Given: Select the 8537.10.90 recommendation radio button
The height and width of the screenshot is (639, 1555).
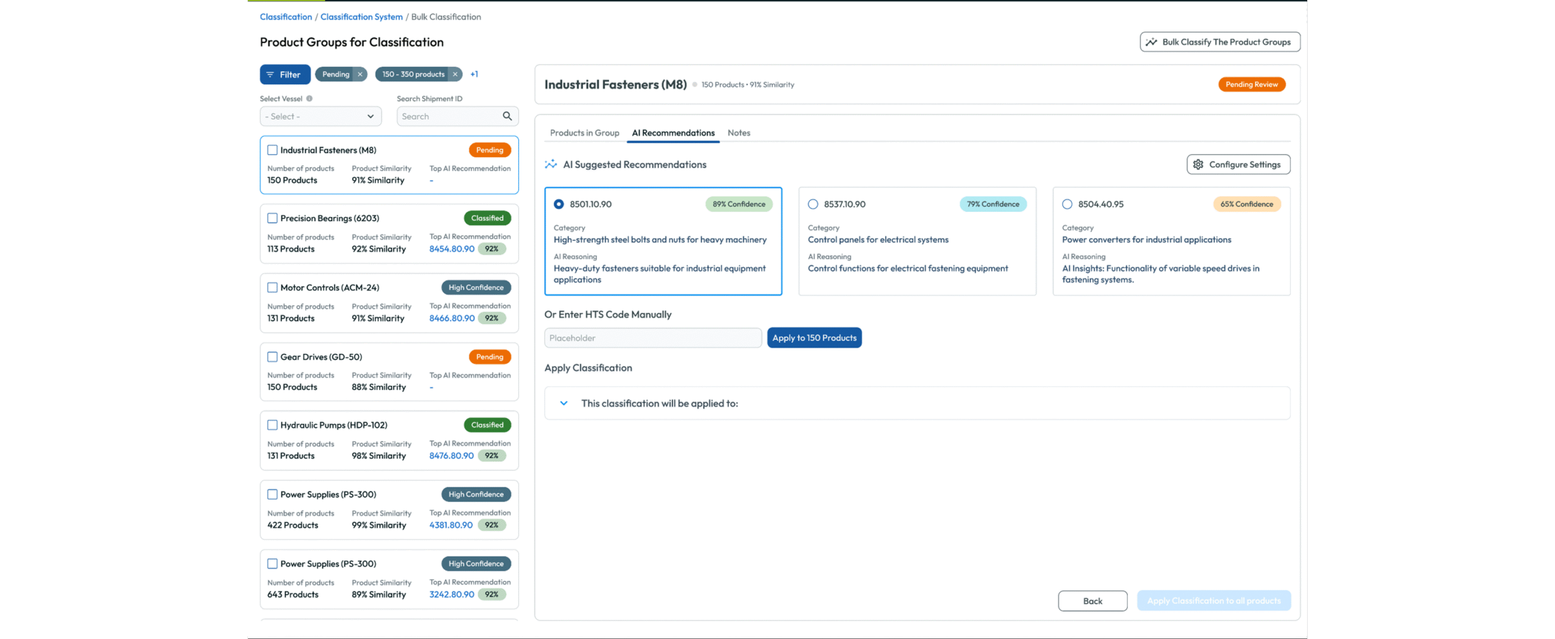Looking at the screenshot, I should 813,205.
